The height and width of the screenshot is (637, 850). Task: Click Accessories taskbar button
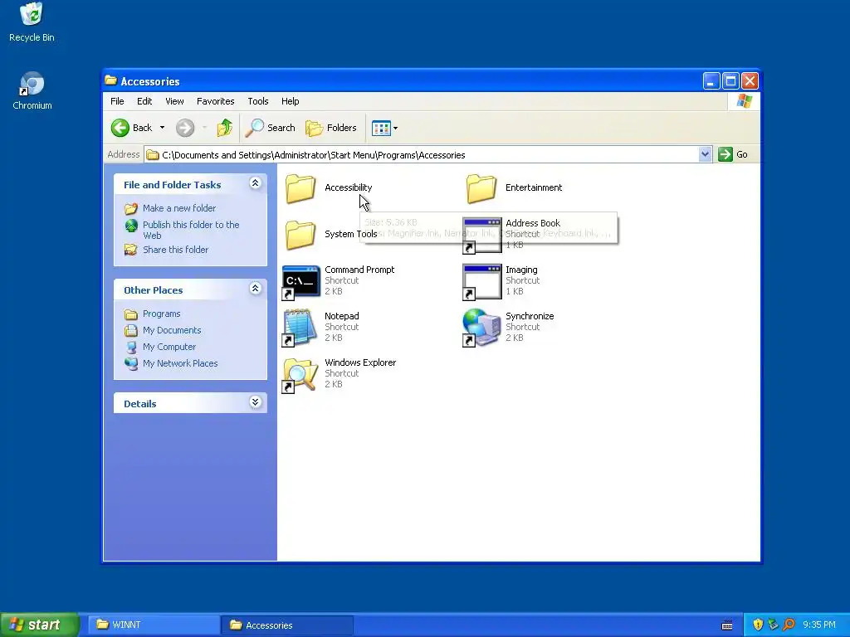tap(286, 625)
